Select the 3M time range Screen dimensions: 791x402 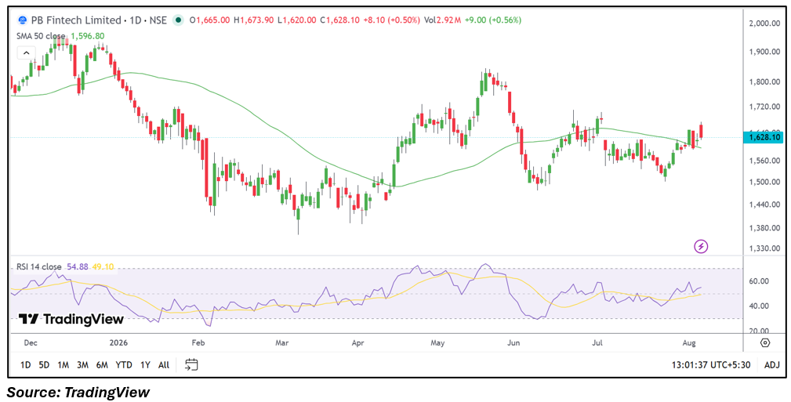tap(83, 364)
